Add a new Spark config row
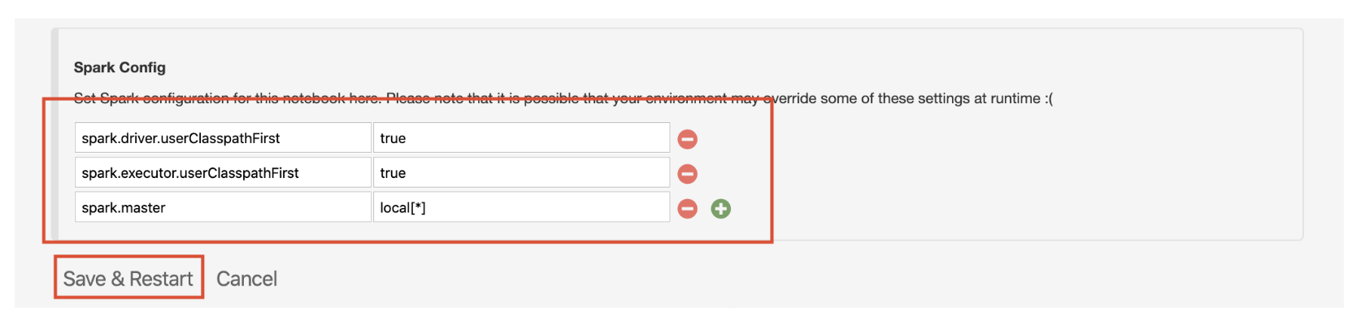 [x=720, y=209]
